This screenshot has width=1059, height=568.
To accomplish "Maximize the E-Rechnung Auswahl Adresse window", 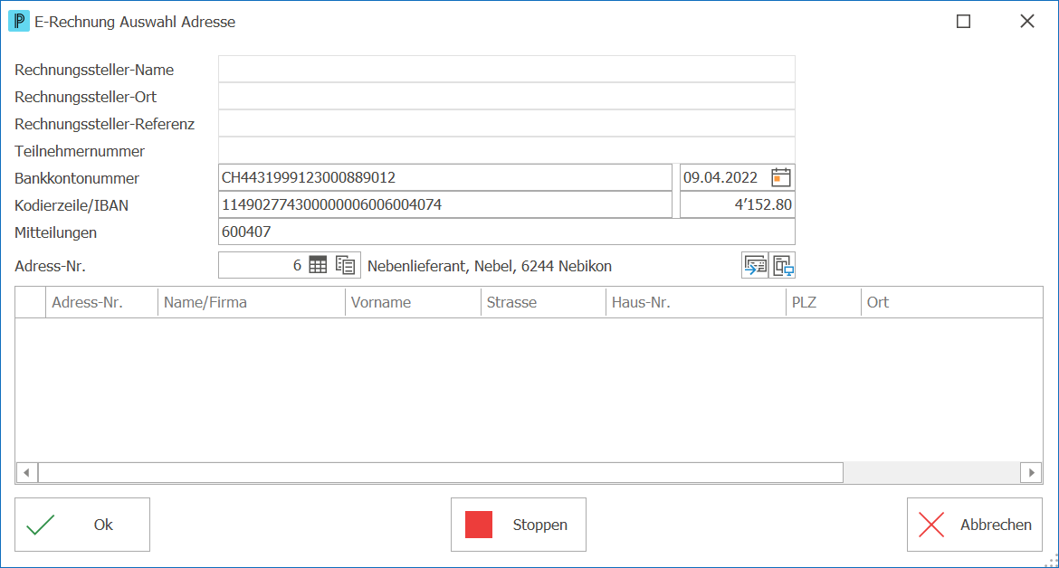I will coord(964,22).
